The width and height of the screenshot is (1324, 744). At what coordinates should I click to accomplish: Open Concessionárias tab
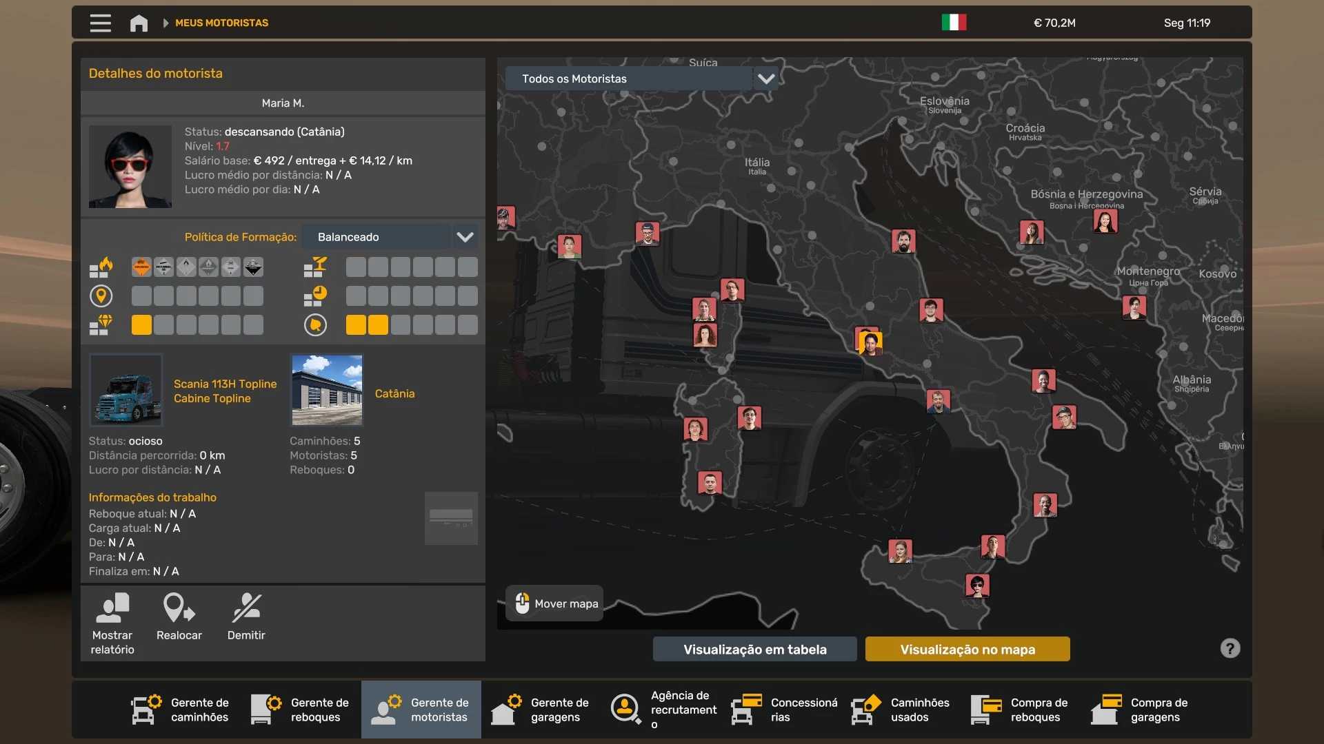pos(785,710)
